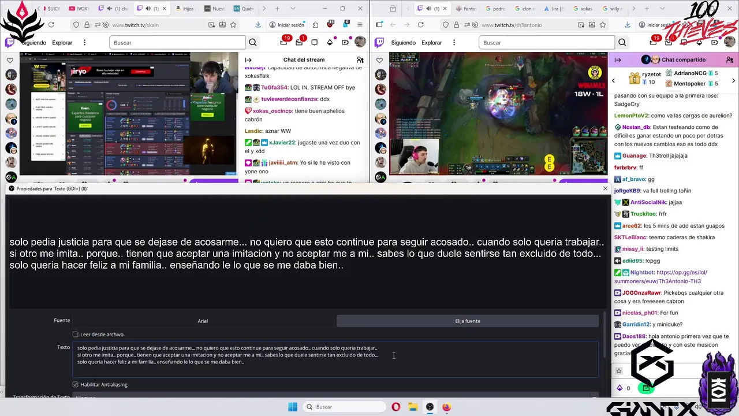Click skain stream video thumbnail
The height and width of the screenshot is (416, 739).
click(129, 113)
